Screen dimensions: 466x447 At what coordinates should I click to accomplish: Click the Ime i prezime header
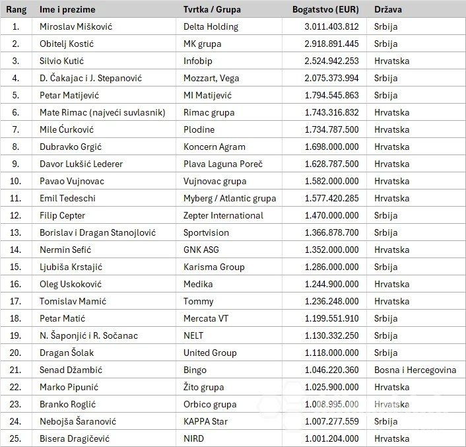(x=104, y=9)
